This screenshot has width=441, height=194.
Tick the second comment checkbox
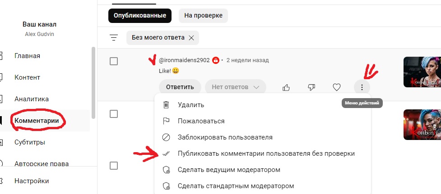114,114
